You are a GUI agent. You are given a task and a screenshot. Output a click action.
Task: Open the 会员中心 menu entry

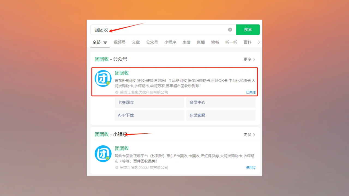[x=221, y=102]
